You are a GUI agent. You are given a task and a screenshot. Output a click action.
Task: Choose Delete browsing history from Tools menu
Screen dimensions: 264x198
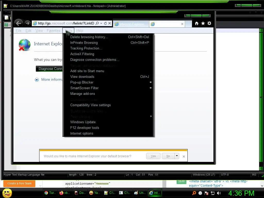coord(109,37)
